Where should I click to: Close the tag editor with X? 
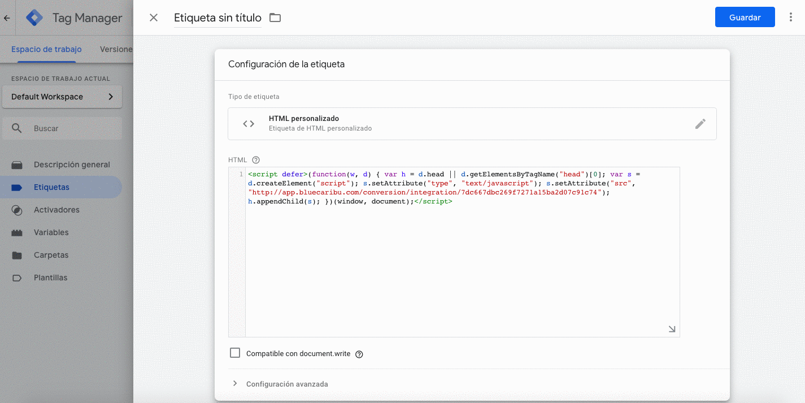point(154,18)
